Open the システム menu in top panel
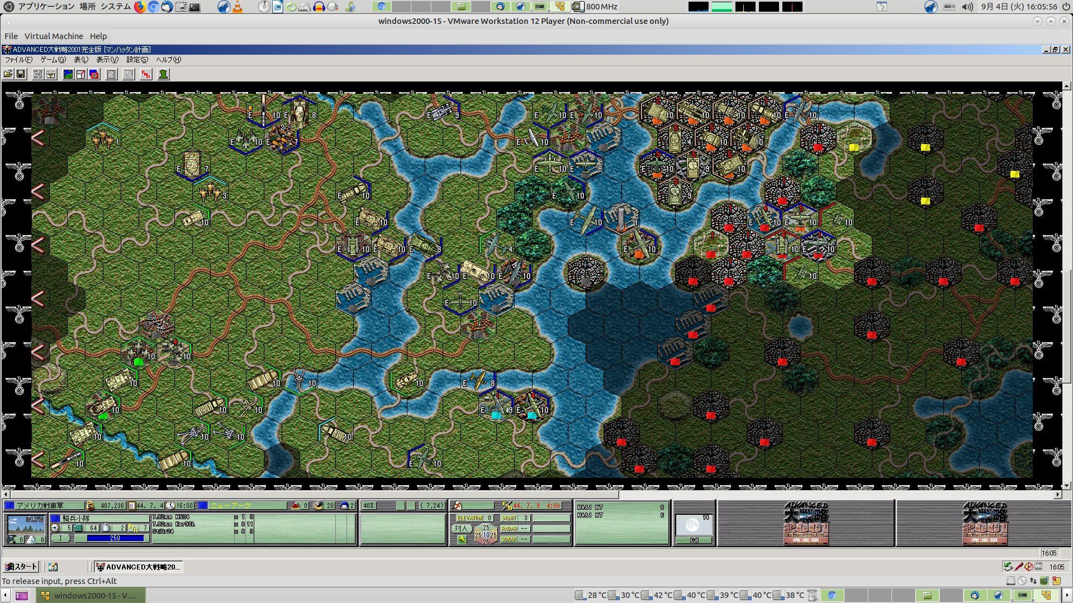 [115, 7]
